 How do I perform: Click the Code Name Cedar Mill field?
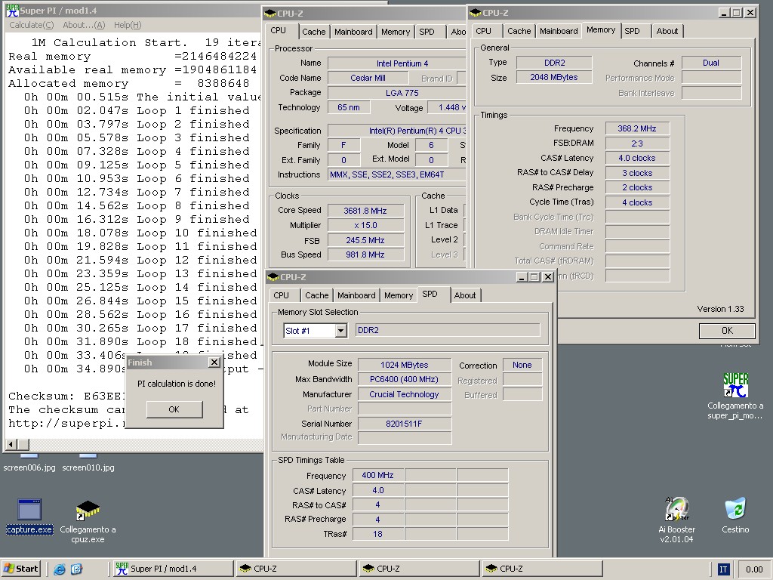pos(368,78)
